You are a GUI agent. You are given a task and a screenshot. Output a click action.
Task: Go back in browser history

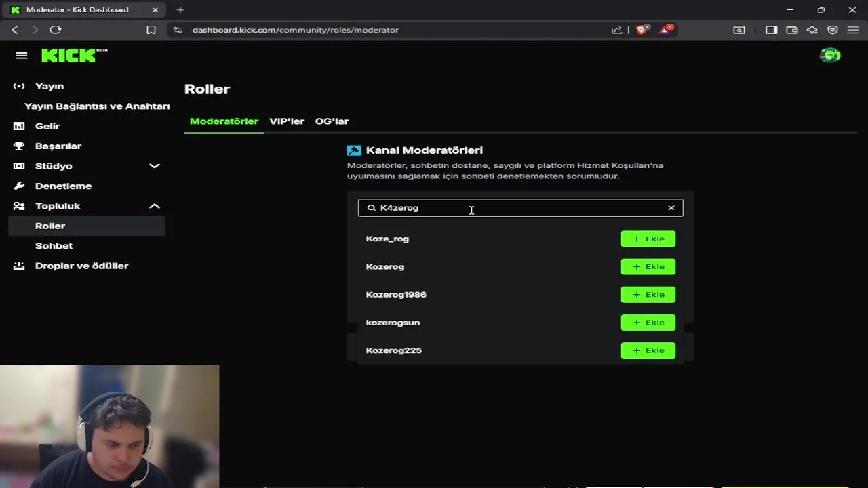(15, 30)
